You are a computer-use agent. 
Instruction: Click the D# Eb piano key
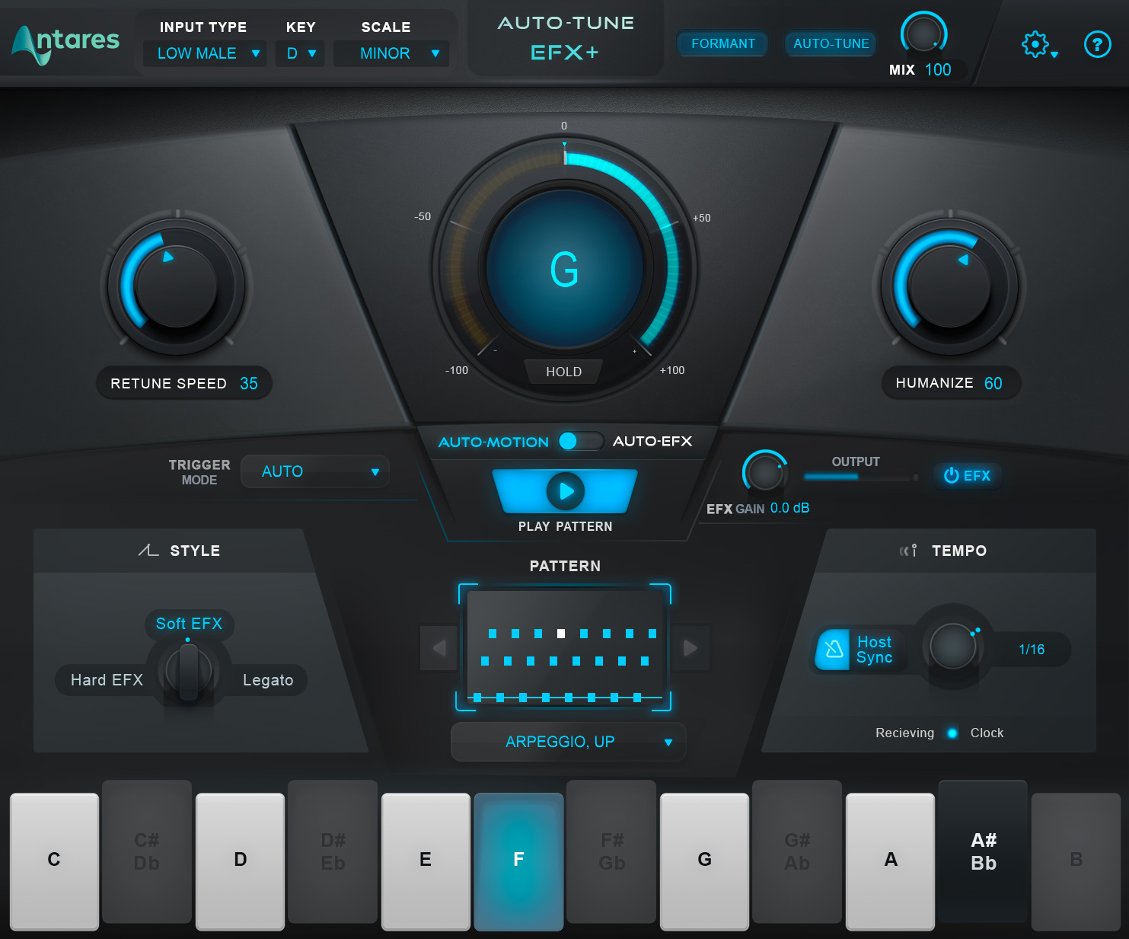[x=333, y=851]
